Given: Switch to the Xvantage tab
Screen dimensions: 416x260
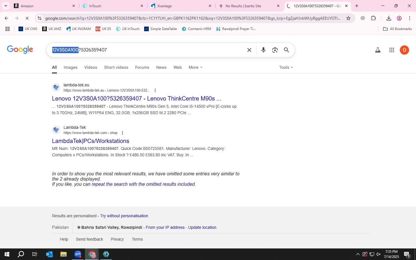Looking at the screenshot, I should point(180,6).
